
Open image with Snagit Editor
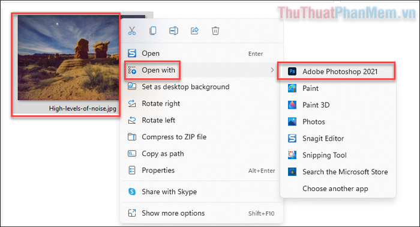338,138
